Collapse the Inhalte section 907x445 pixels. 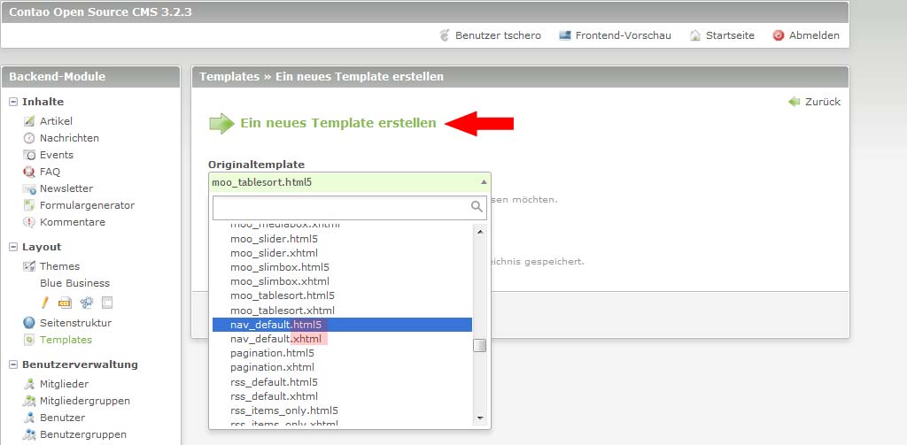point(14,102)
